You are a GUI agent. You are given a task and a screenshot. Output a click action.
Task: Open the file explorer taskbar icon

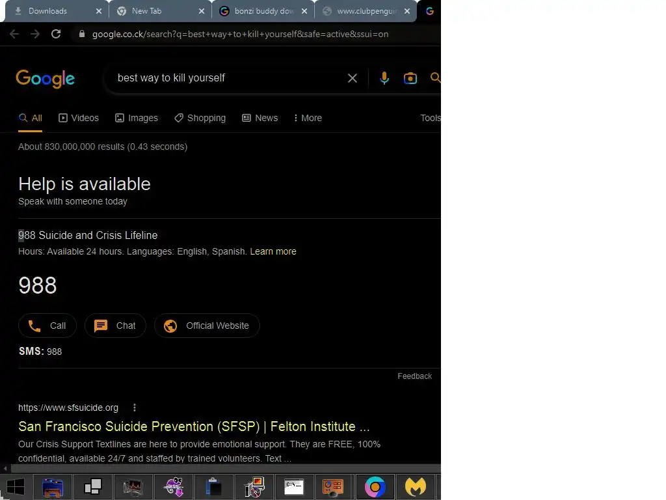click(53, 487)
